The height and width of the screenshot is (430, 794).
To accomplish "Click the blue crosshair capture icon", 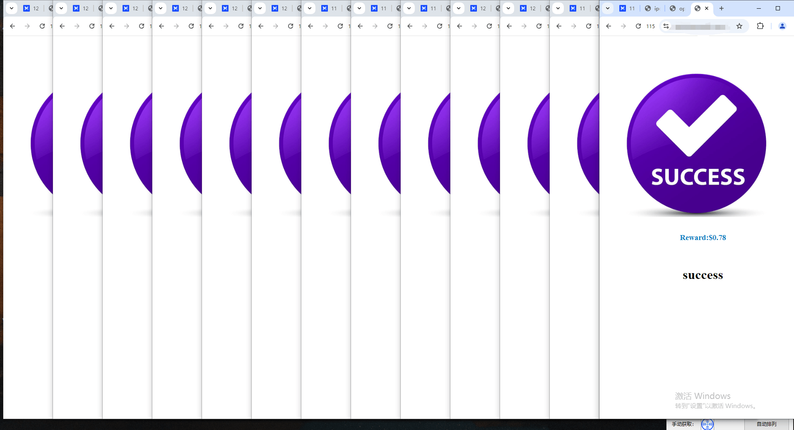I will tap(707, 424).
